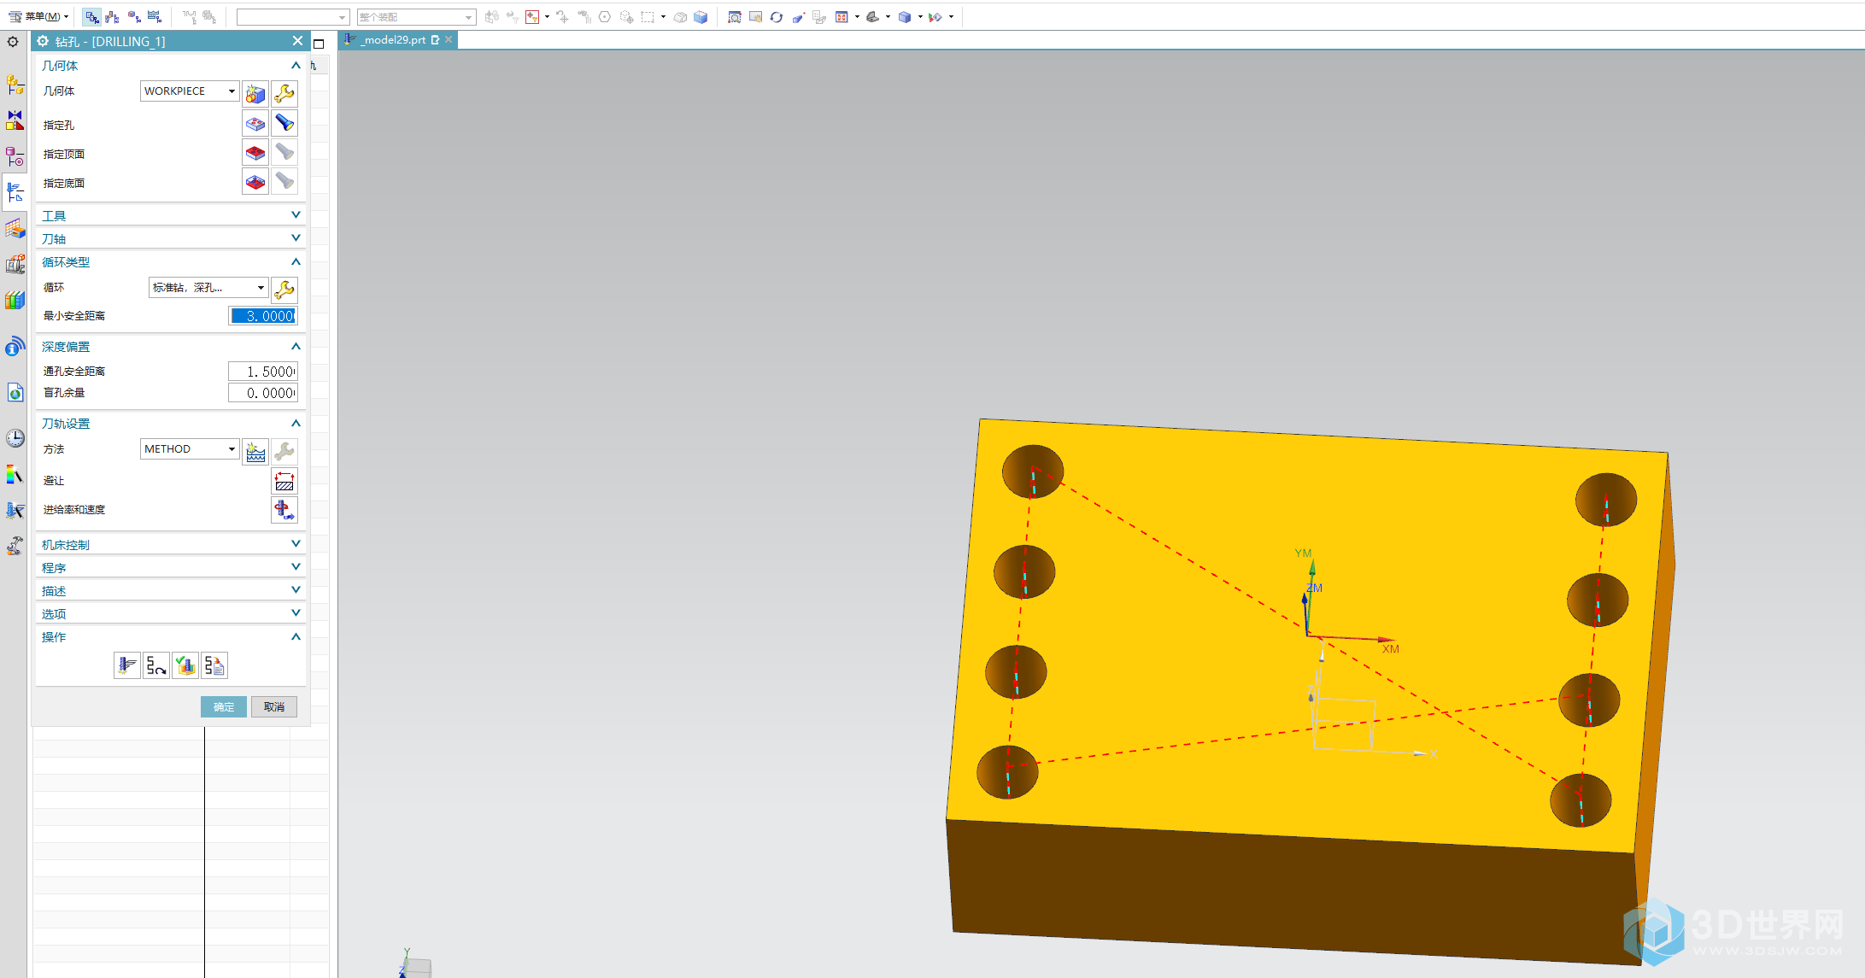Viewport: 1865px width, 978px height.
Task: Expand the 工具 section
Action: [296, 215]
